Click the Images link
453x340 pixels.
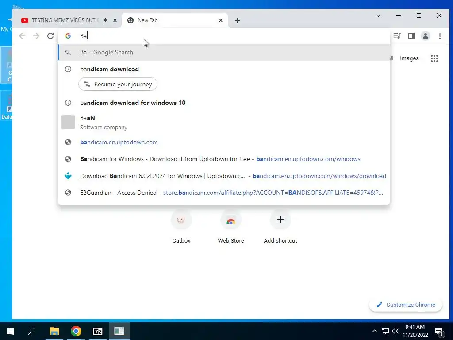pyautogui.click(x=409, y=58)
